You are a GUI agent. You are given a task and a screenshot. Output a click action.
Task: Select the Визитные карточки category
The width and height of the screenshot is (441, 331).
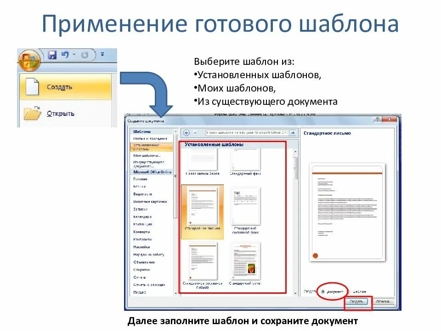point(150,201)
